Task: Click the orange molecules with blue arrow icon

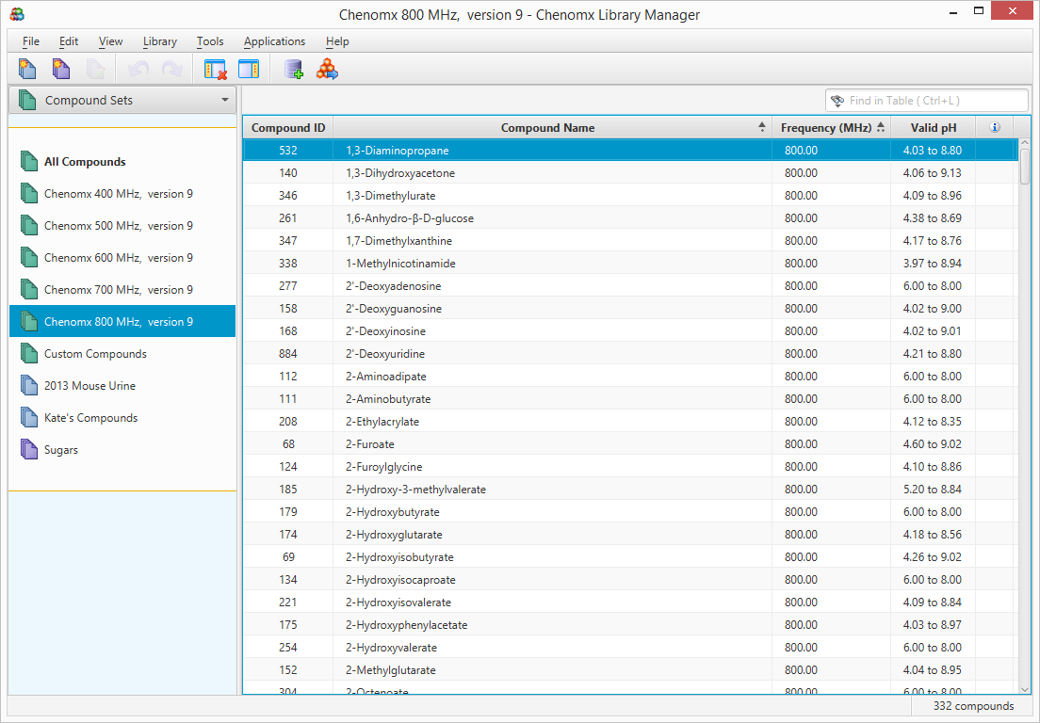Action: coord(327,69)
